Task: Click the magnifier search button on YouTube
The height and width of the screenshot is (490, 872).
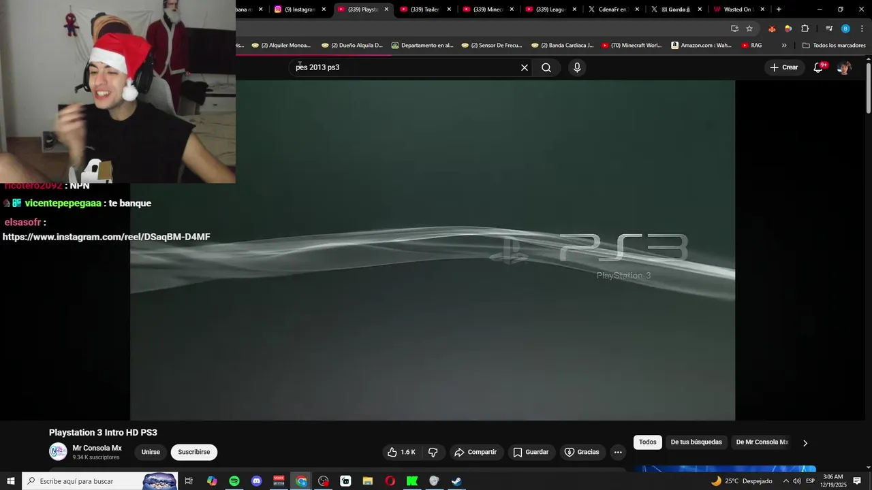Action: point(546,67)
